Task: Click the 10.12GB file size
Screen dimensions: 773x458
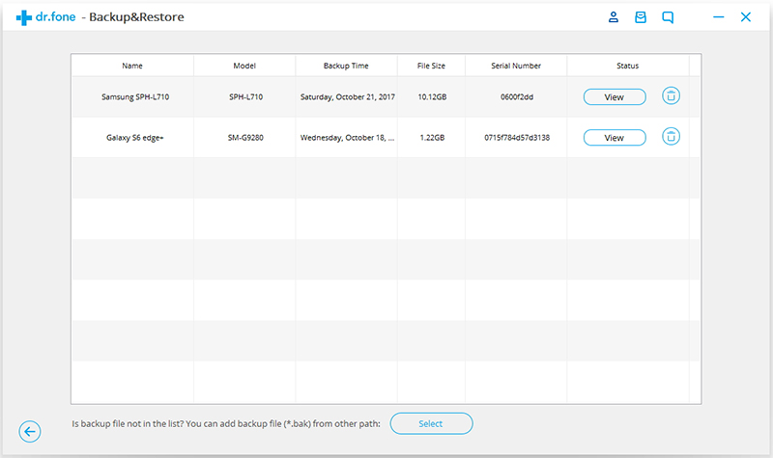Action: [432, 97]
